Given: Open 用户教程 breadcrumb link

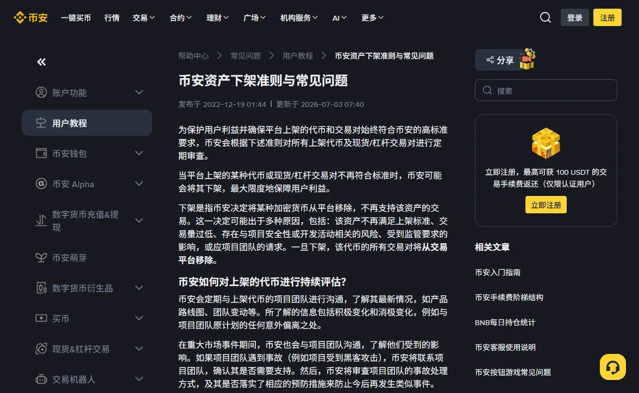Looking at the screenshot, I should point(298,56).
